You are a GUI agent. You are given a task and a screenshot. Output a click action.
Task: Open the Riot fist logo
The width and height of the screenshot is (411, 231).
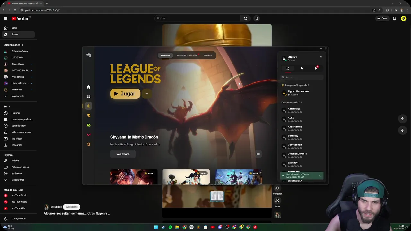coord(89,55)
